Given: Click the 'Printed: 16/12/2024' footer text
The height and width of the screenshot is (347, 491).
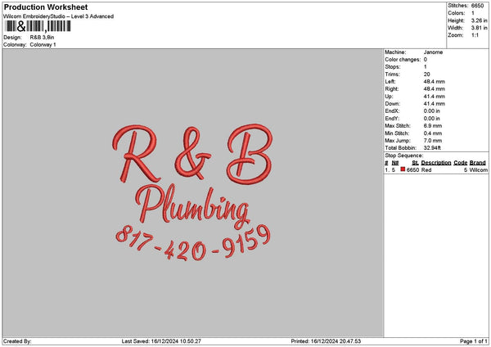Looking at the screenshot, I should click(326, 341).
